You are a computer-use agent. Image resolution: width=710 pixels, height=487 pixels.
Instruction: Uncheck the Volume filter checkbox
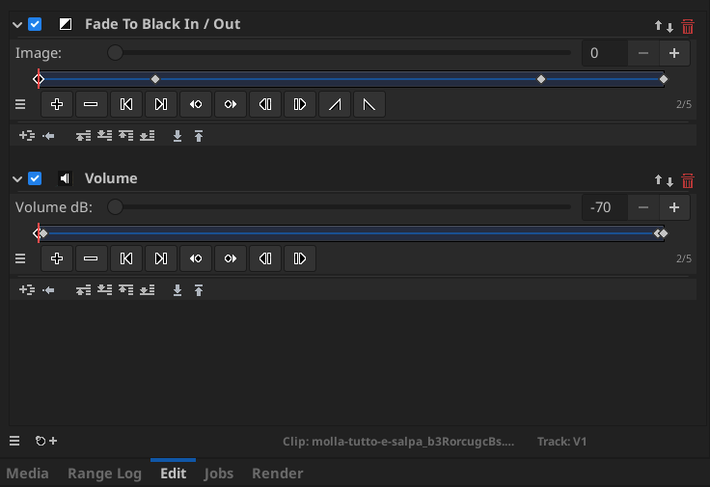(x=36, y=178)
